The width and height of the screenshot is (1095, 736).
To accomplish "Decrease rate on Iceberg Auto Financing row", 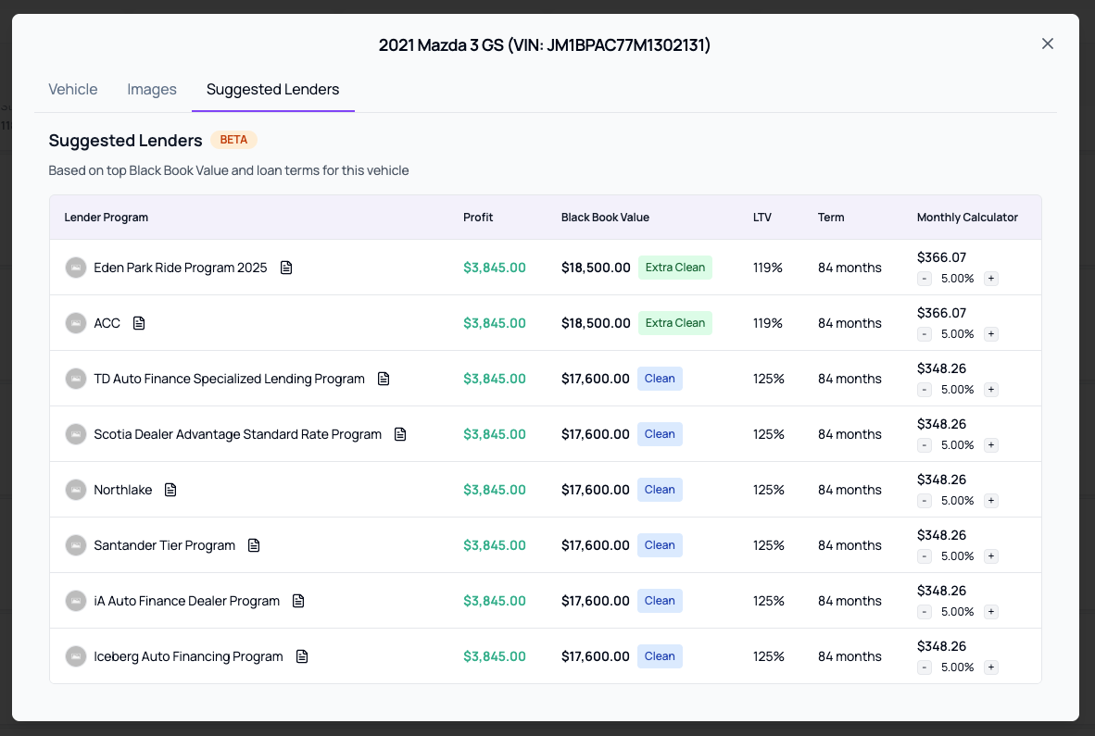I will 925,667.
